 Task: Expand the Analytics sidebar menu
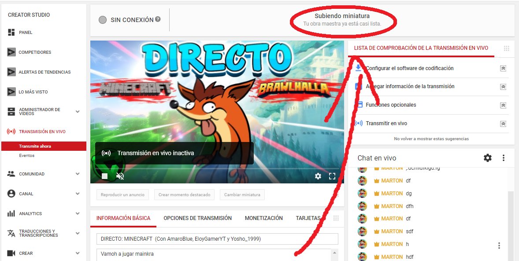(78, 214)
